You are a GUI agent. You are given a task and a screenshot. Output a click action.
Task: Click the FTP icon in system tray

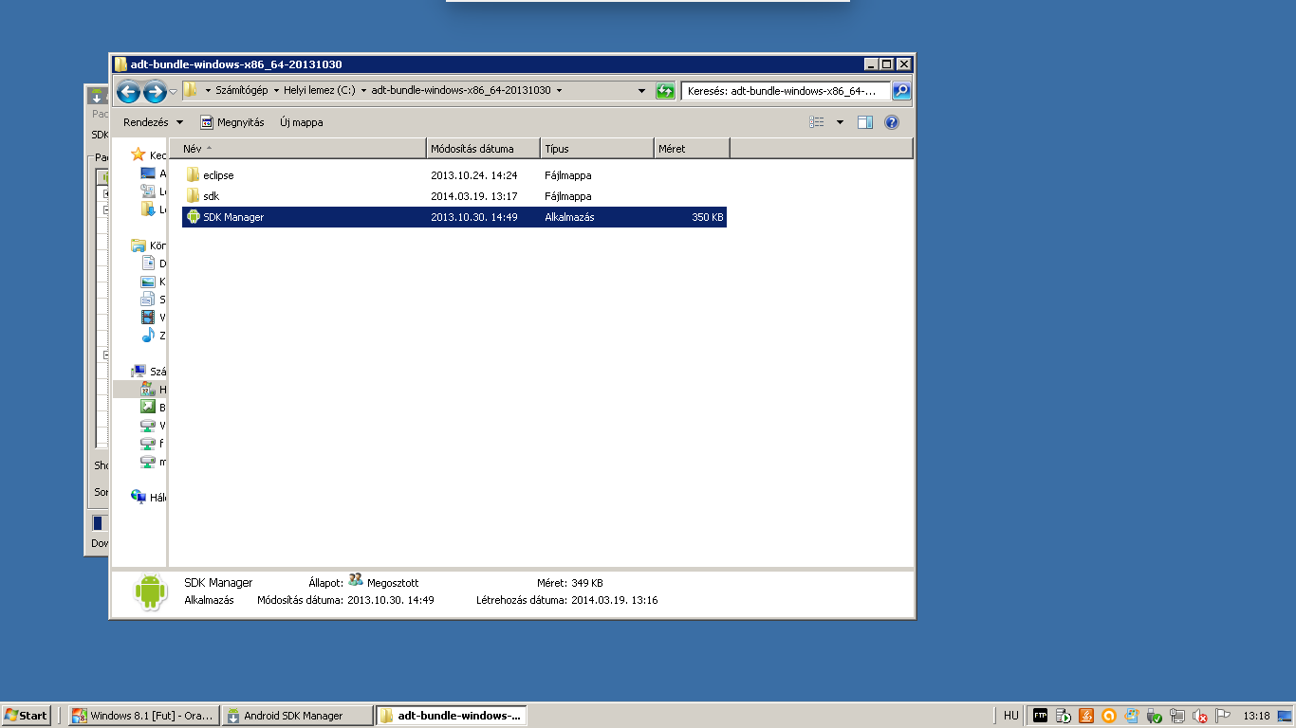(1040, 716)
